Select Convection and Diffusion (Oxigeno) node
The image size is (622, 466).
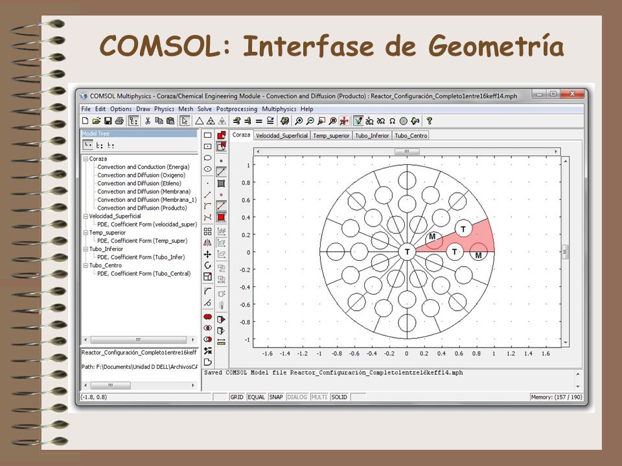click(x=141, y=175)
